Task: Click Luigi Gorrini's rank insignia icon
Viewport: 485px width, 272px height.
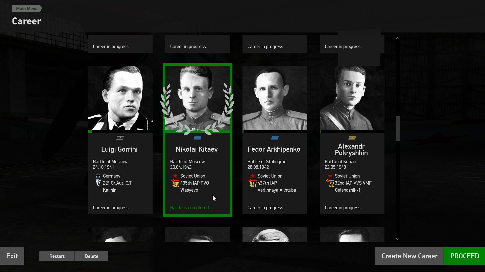Action: (120, 138)
